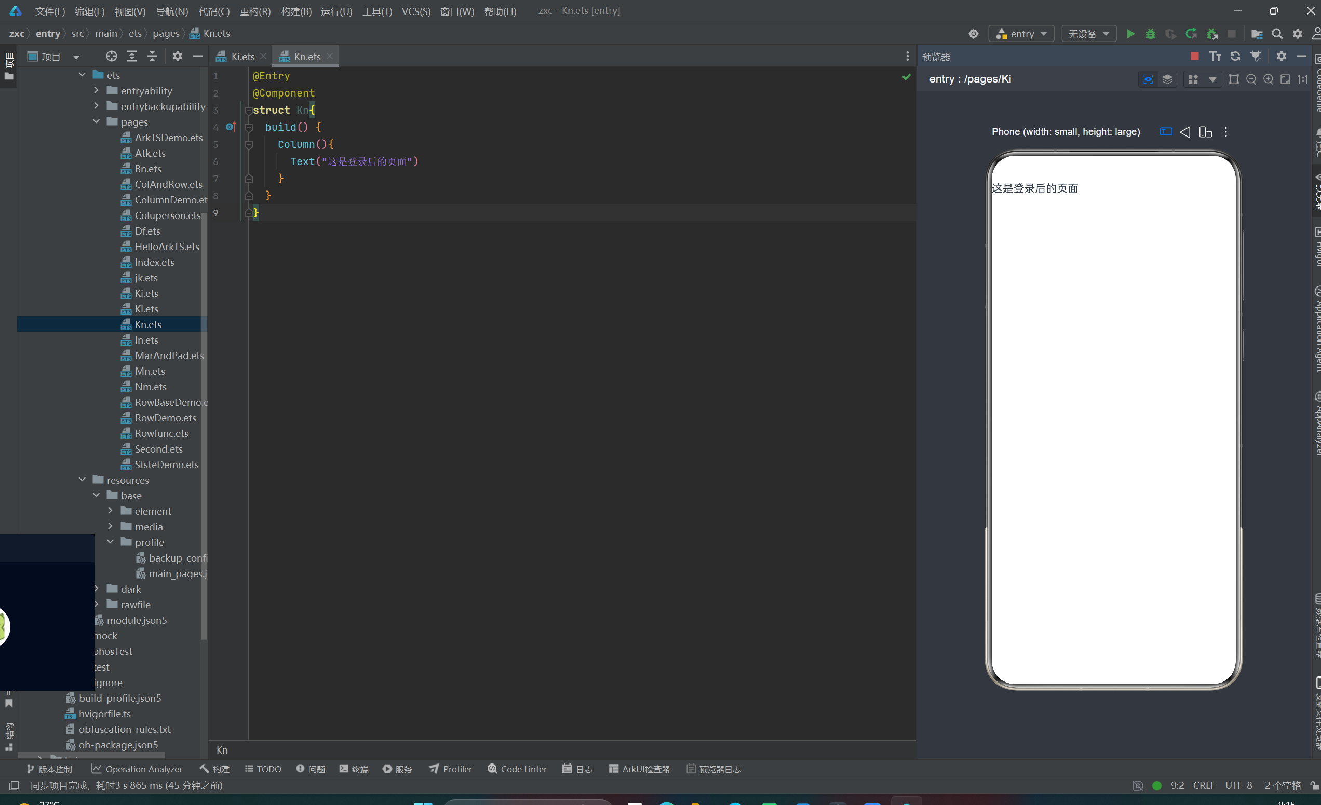Open the VCS(S) menu
1321x805 pixels.
tap(416, 11)
